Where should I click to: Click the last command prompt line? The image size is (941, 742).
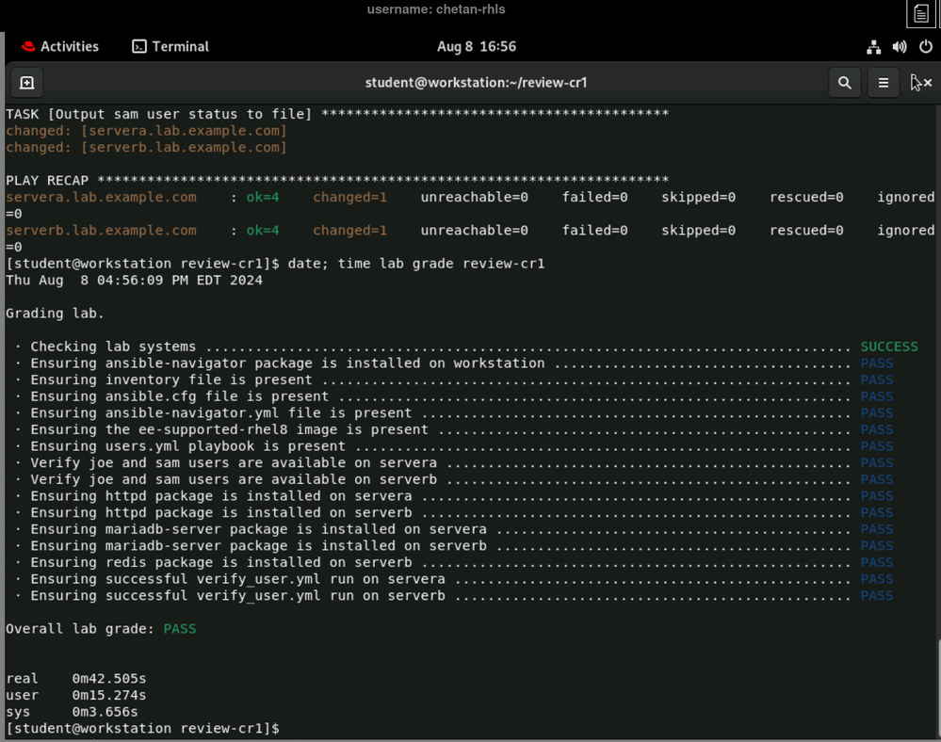pos(143,729)
